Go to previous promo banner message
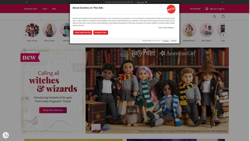250x141 pixels. tap(27, 2)
